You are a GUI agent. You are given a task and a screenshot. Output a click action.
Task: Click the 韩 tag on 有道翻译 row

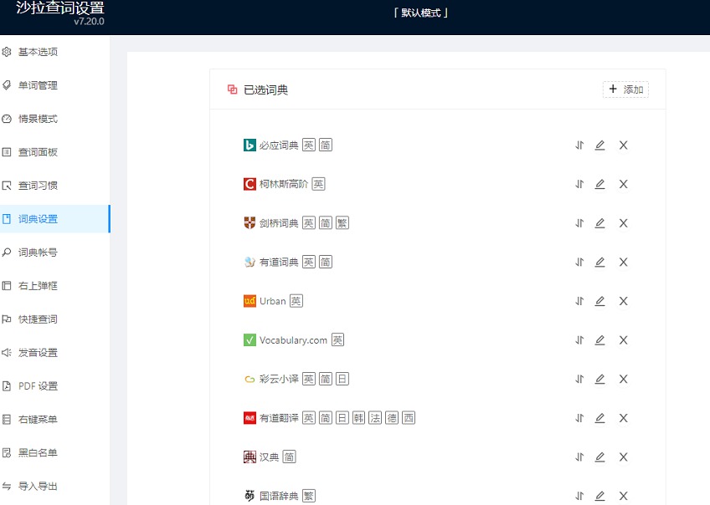click(358, 418)
